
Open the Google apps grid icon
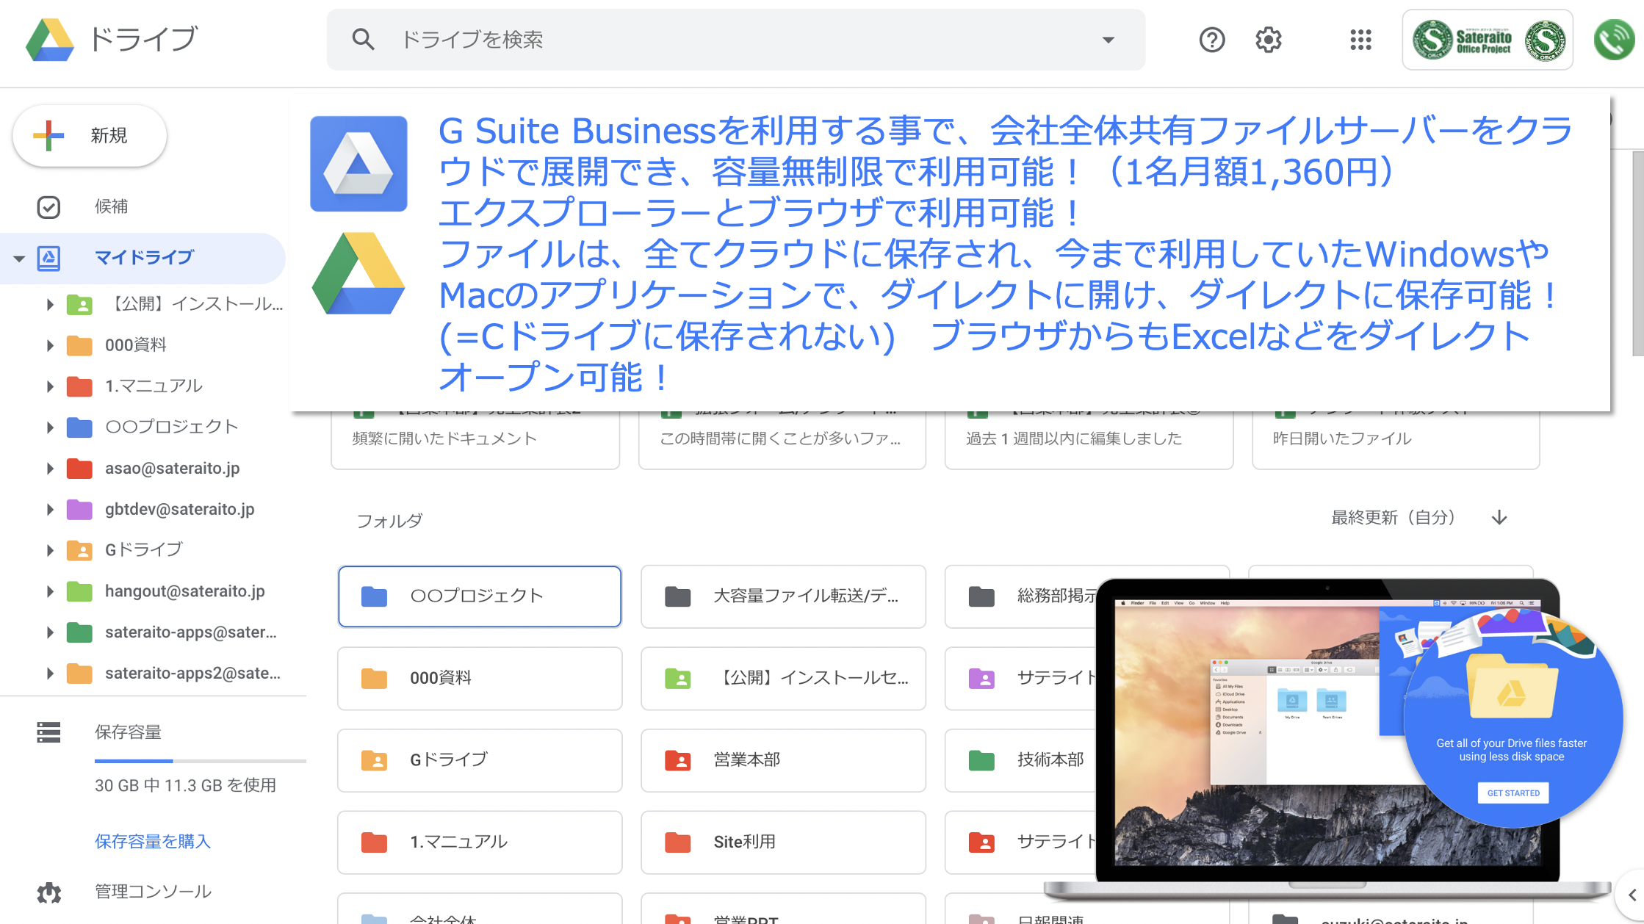[1360, 40]
